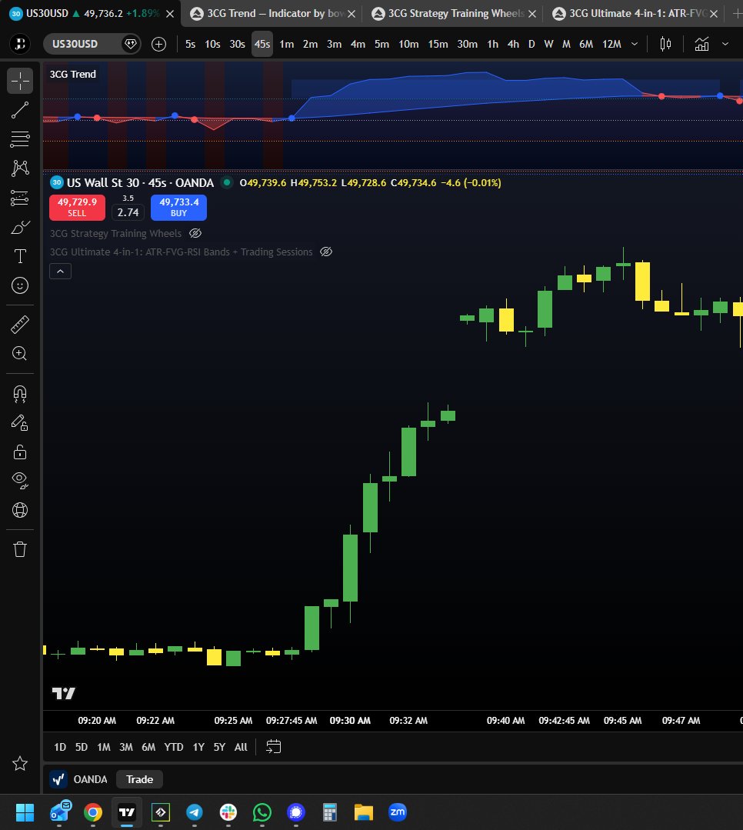The width and height of the screenshot is (743, 830).
Task: Select the trend line drawing tool
Action: coord(20,109)
